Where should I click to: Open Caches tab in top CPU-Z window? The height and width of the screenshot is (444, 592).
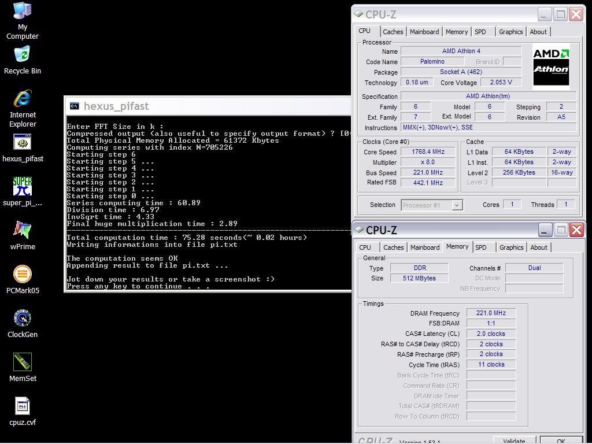[393, 32]
